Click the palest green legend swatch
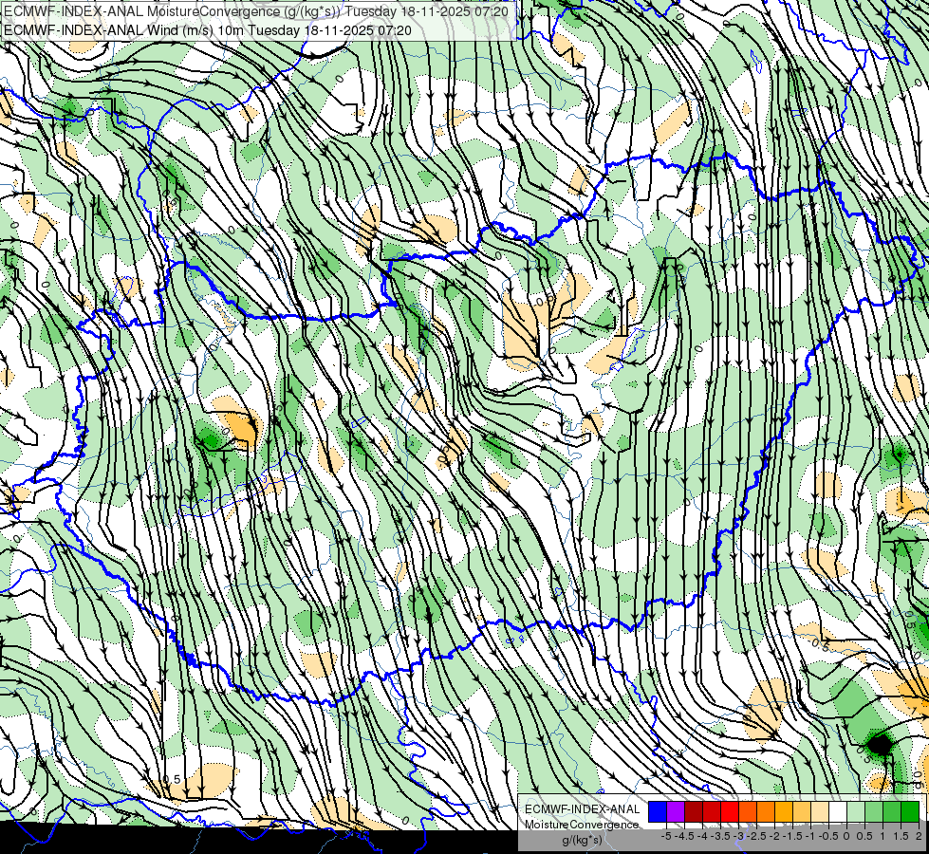929x854 pixels. (x=856, y=811)
